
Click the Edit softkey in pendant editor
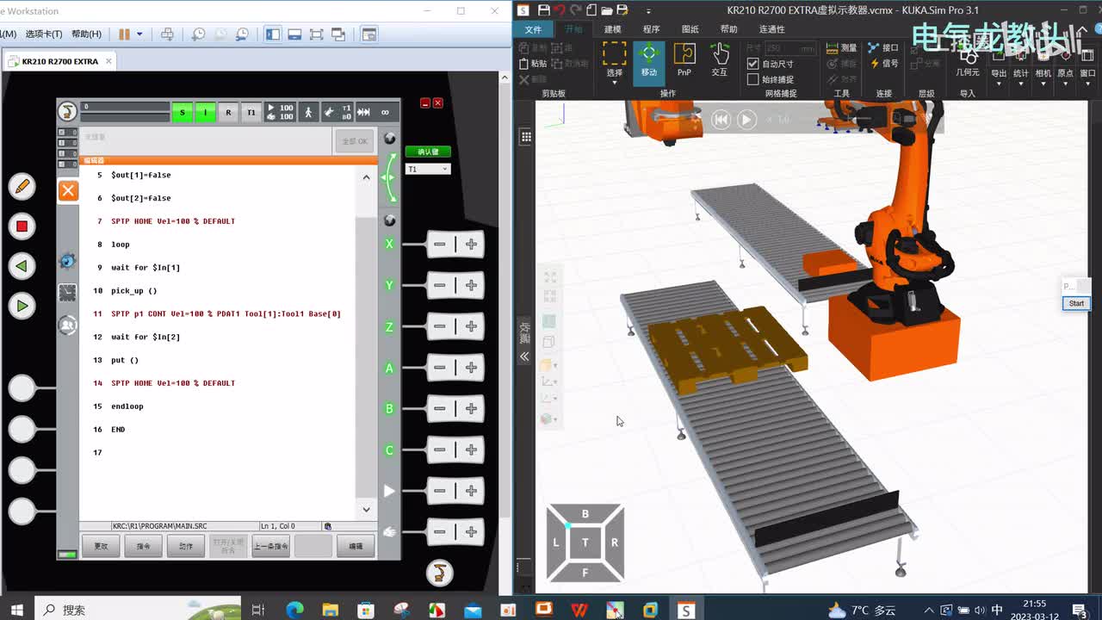pos(356,546)
